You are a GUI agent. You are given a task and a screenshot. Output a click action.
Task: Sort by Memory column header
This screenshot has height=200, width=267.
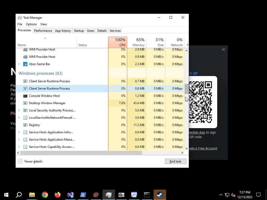pyautogui.click(x=137, y=42)
